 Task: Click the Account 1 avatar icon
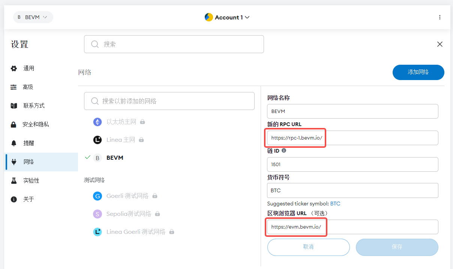click(209, 17)
